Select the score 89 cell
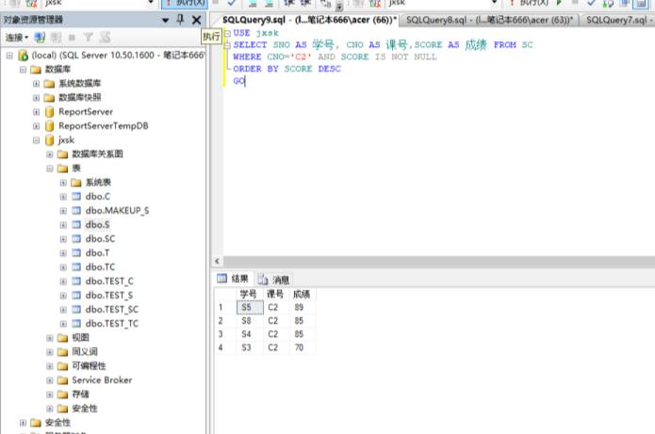The height and width of the screenshot is (434, 655). click(303, 308)
